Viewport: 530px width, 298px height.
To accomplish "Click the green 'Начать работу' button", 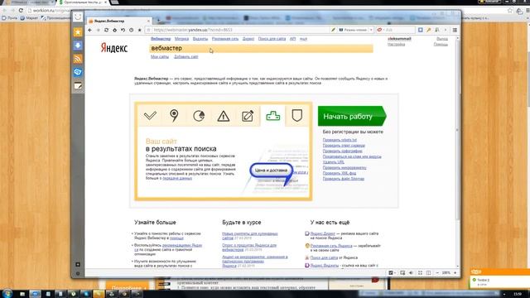I will pyautogui.click(x=351, y=116).
